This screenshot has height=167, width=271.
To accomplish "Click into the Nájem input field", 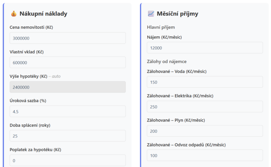I will pos(205,48).
